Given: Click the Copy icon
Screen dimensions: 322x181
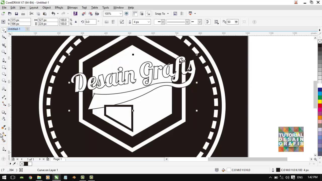Looking at the screenshot, I should coord(38,14).
